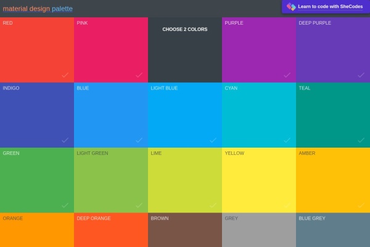The width and height of the screenshot is (370, 247).
Task: Select the Blue Grey color tile
Action: [x=333, y=230]
